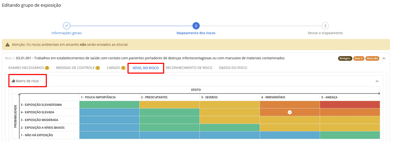Click the count badge on EXAMES NECESSÁRIOS
393x142 pixels.
pos(47,68)
